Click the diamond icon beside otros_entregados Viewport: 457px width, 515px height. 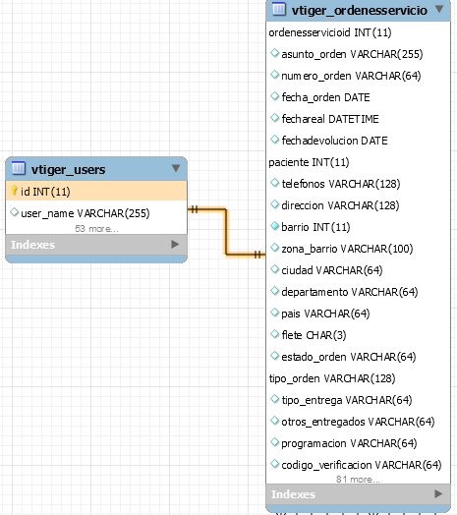pos(274,421)
